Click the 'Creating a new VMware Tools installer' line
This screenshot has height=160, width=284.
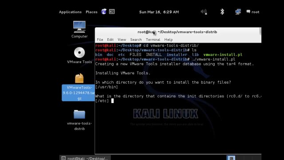click(174, 64)
